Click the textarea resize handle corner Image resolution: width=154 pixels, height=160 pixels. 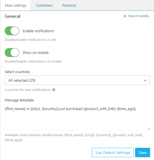tap(149, 129)
